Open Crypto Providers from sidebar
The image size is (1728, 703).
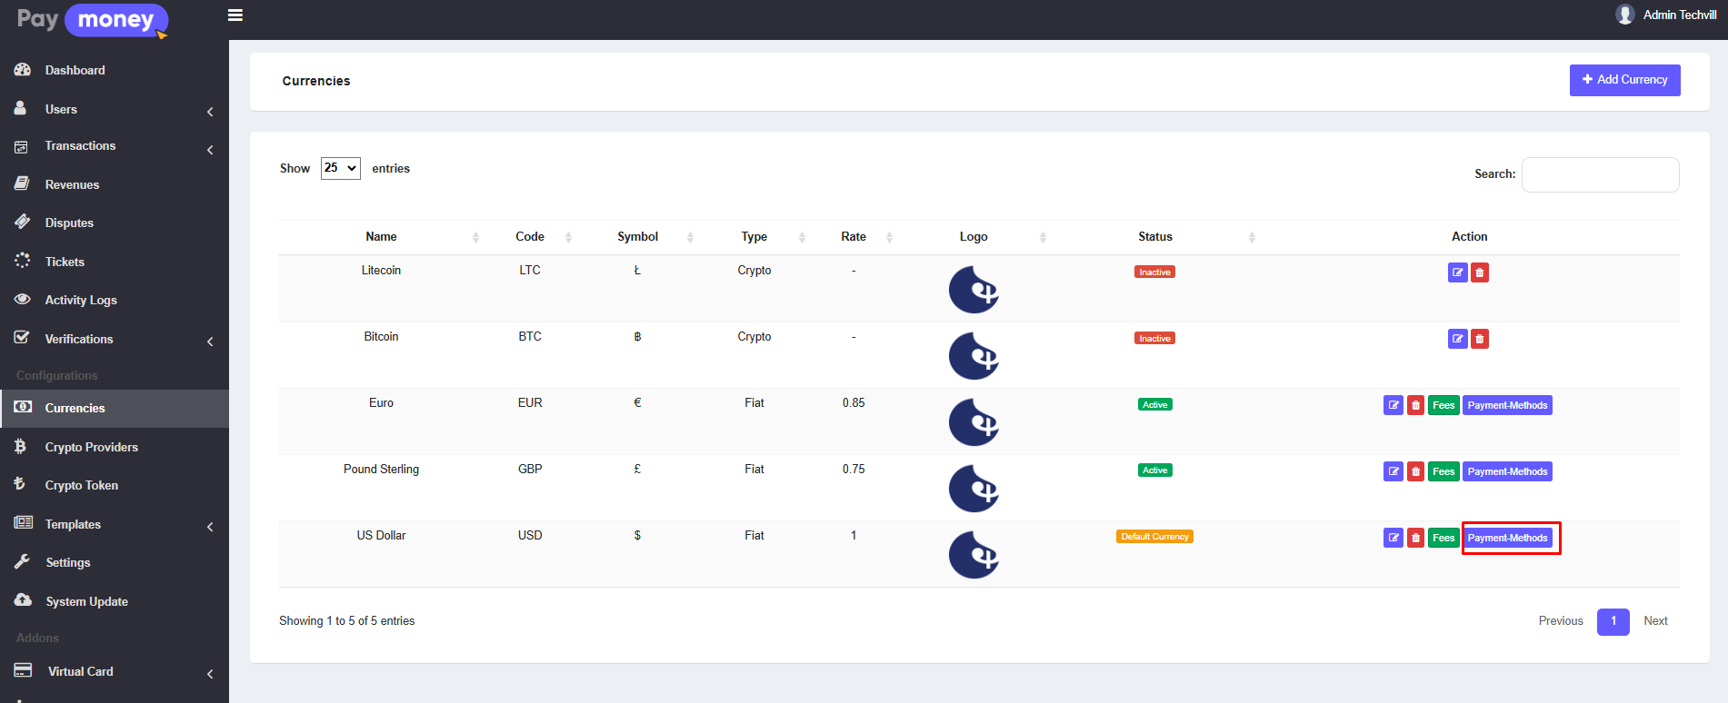click(x=91, y=447)
